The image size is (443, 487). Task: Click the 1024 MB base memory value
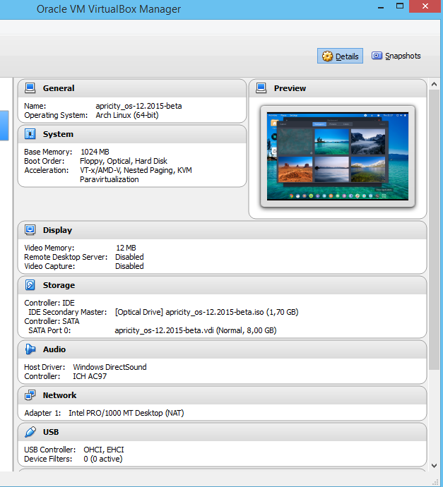(x=95, y=152)
